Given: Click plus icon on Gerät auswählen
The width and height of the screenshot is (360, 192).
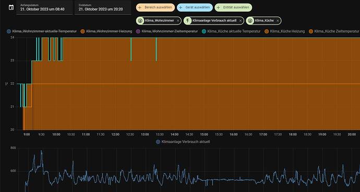Looking at the screenshot, I should (181, 8).
